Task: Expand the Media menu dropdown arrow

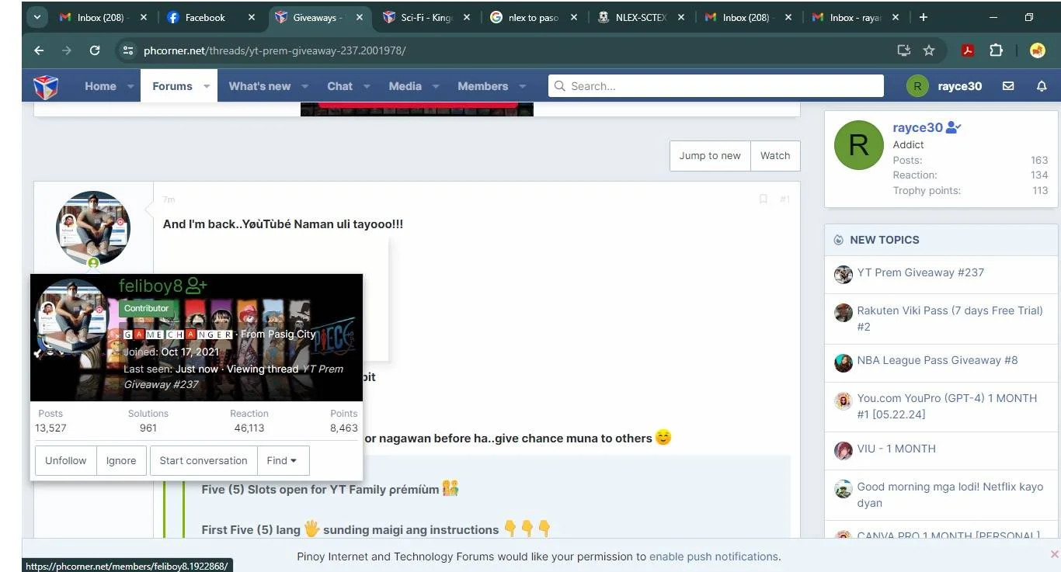Action: tap(436, 86)
